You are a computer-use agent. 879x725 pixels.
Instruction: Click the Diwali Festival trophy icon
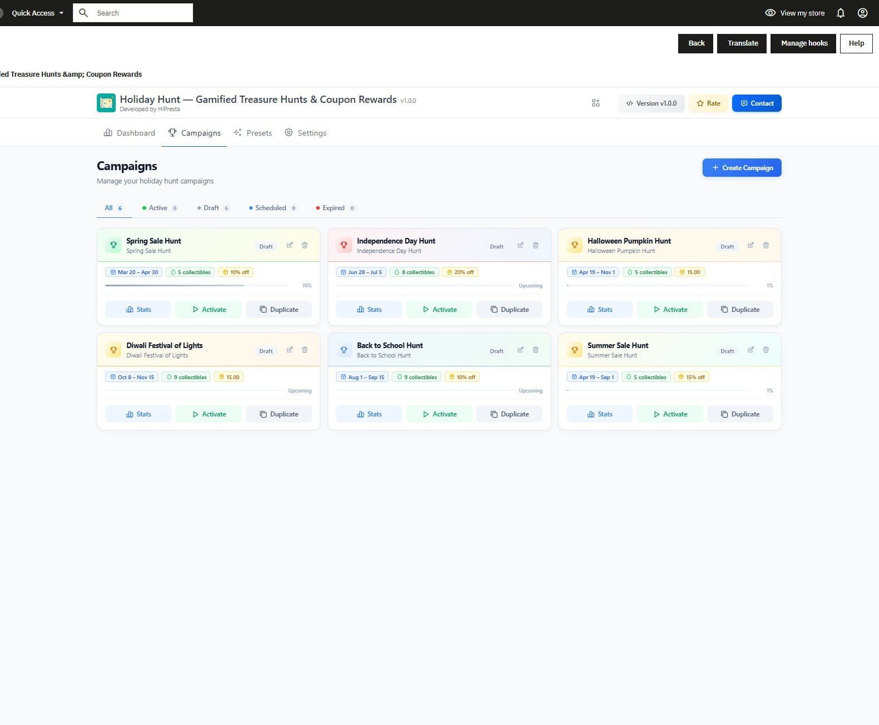coord(113,350)
